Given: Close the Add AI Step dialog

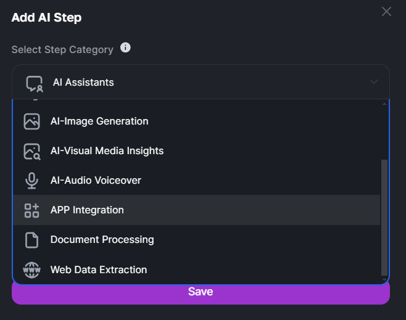Looking at the screenshot, I should pyautogui.click(x=386, y=12).
